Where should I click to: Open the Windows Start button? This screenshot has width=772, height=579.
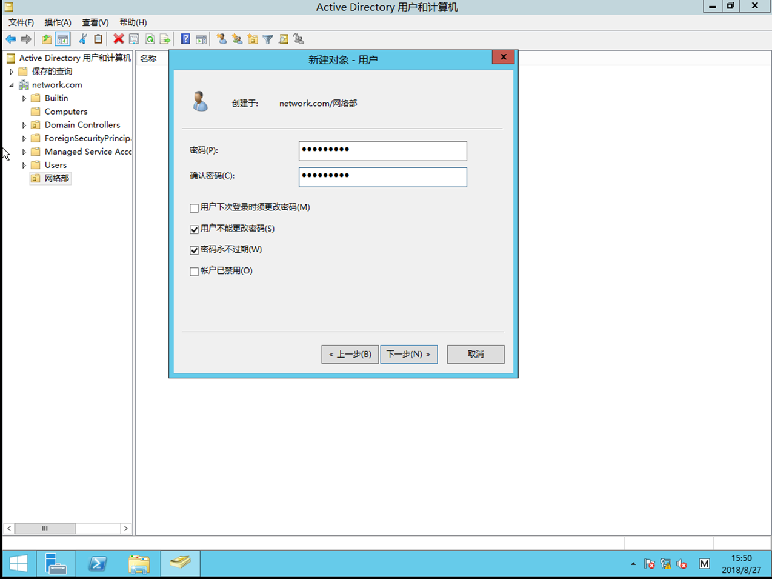(19, 564)
